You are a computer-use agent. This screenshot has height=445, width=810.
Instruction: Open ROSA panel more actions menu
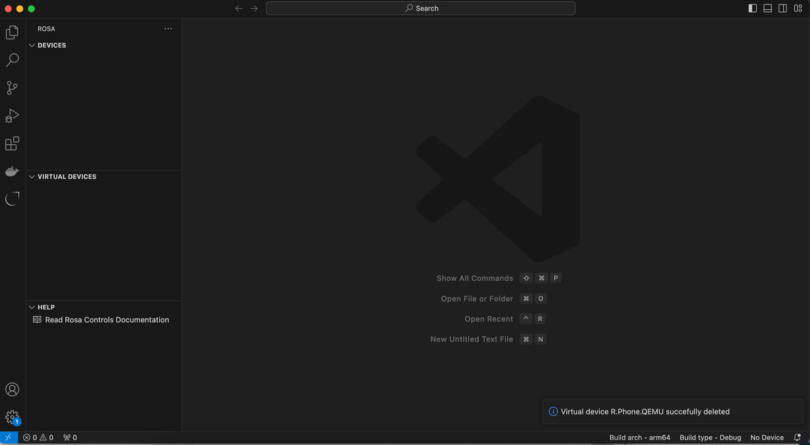pos(168,29)
